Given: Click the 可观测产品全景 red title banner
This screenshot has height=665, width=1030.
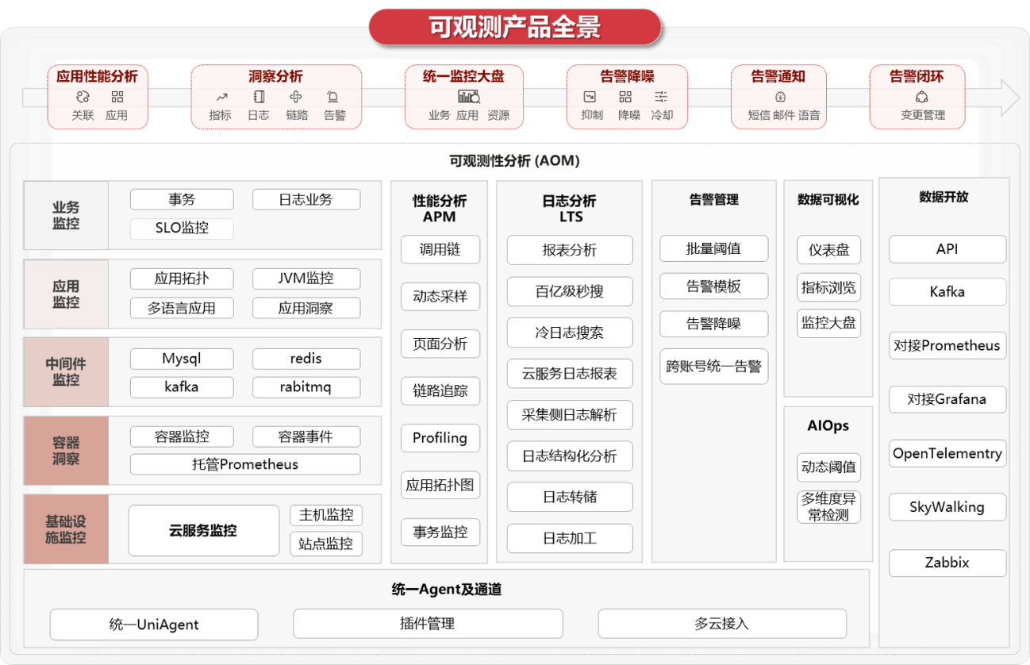Looking at the screenshot, I should pyautogui.click(x=515, y=27).
